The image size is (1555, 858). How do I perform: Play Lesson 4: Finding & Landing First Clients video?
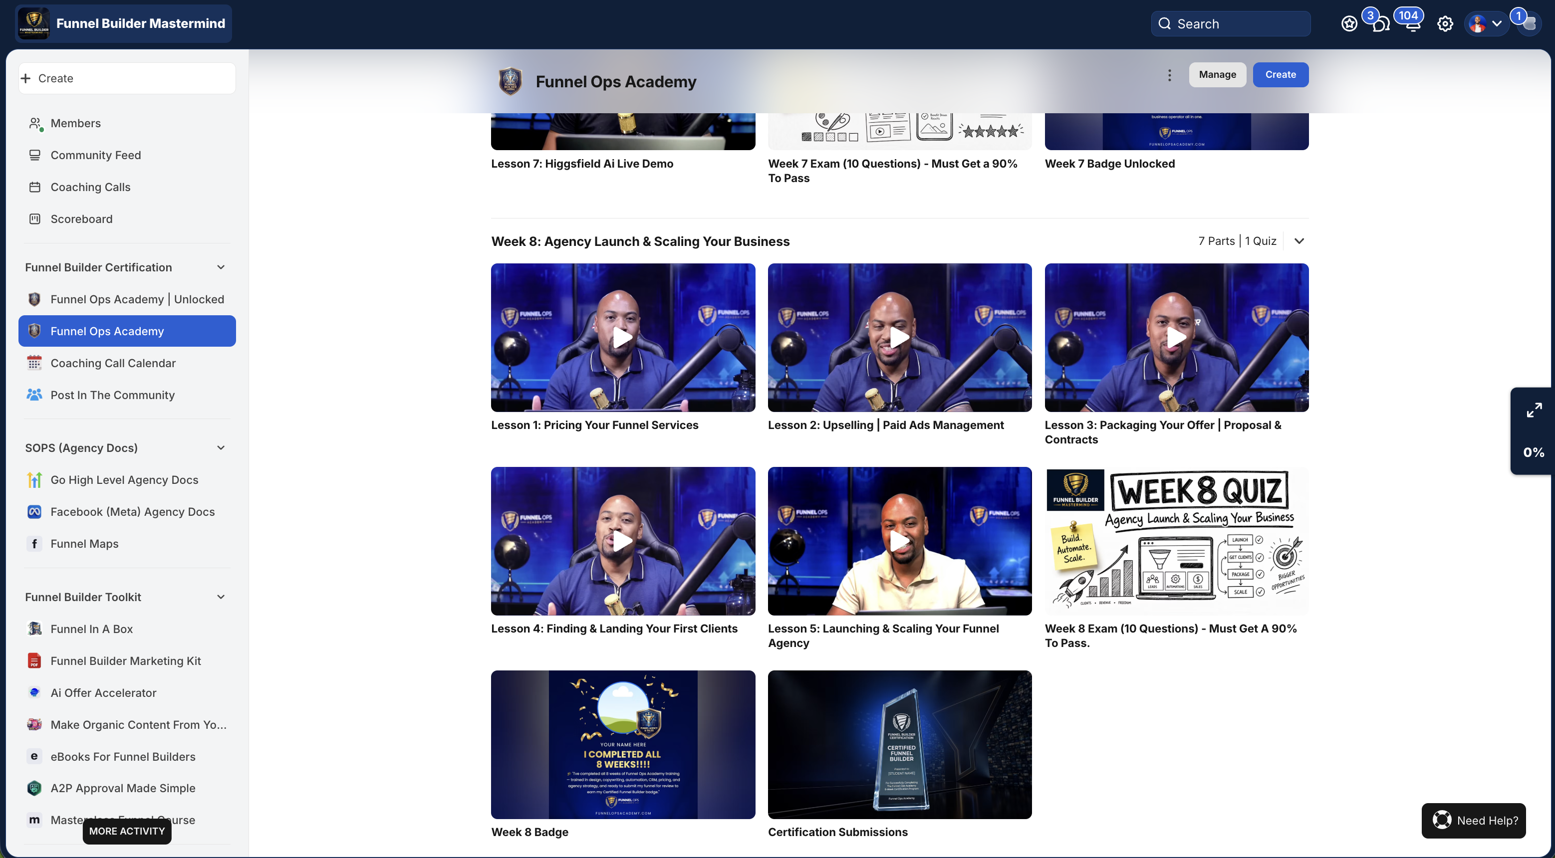tap(623, 541)
